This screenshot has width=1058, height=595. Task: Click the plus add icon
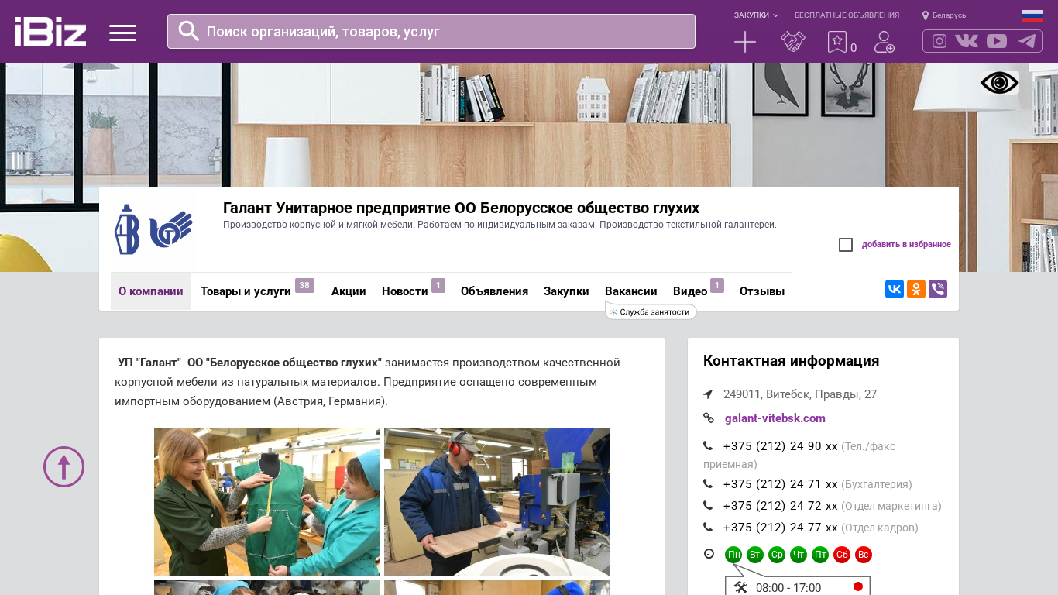pos(745,42)
